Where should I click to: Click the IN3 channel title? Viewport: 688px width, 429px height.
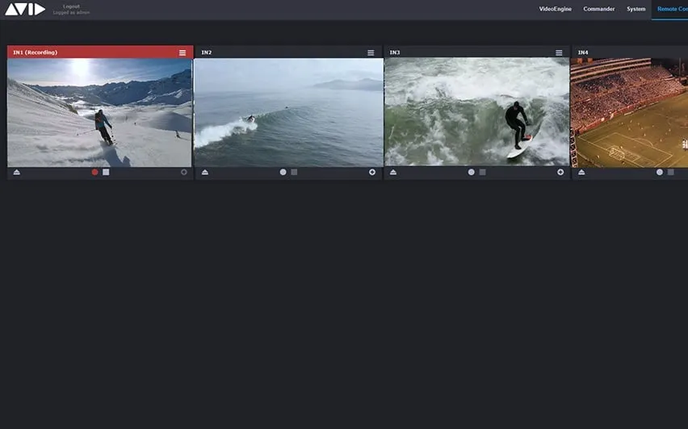[394, 52]
